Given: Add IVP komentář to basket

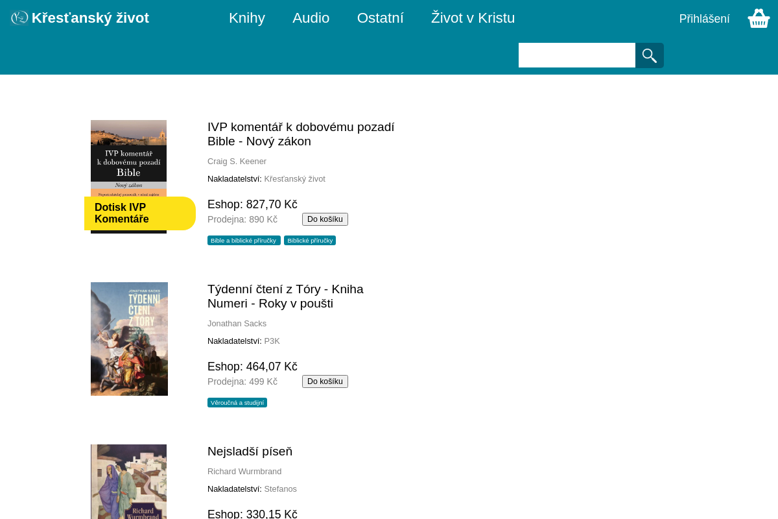Looking at the screenshot, I should (325, 219).
